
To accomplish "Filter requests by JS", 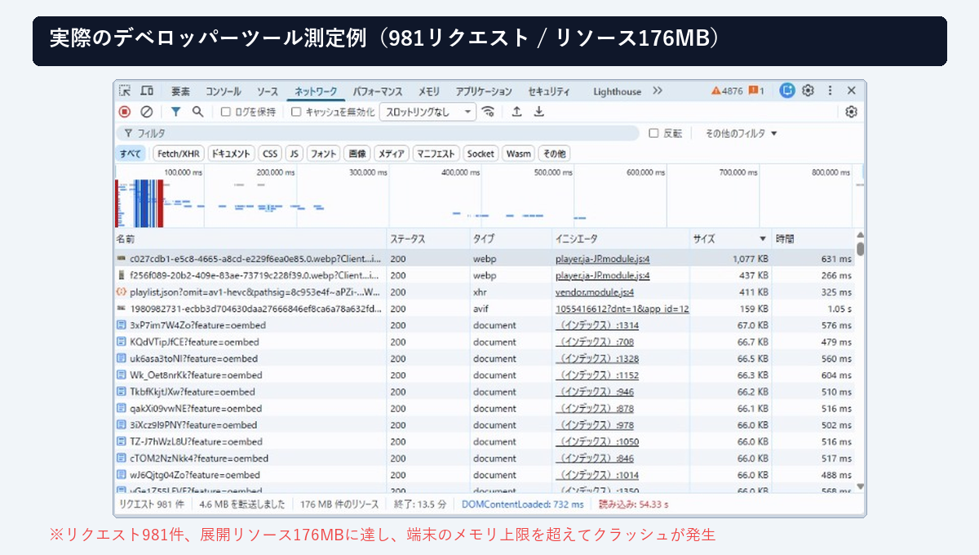I will (294, 153).
